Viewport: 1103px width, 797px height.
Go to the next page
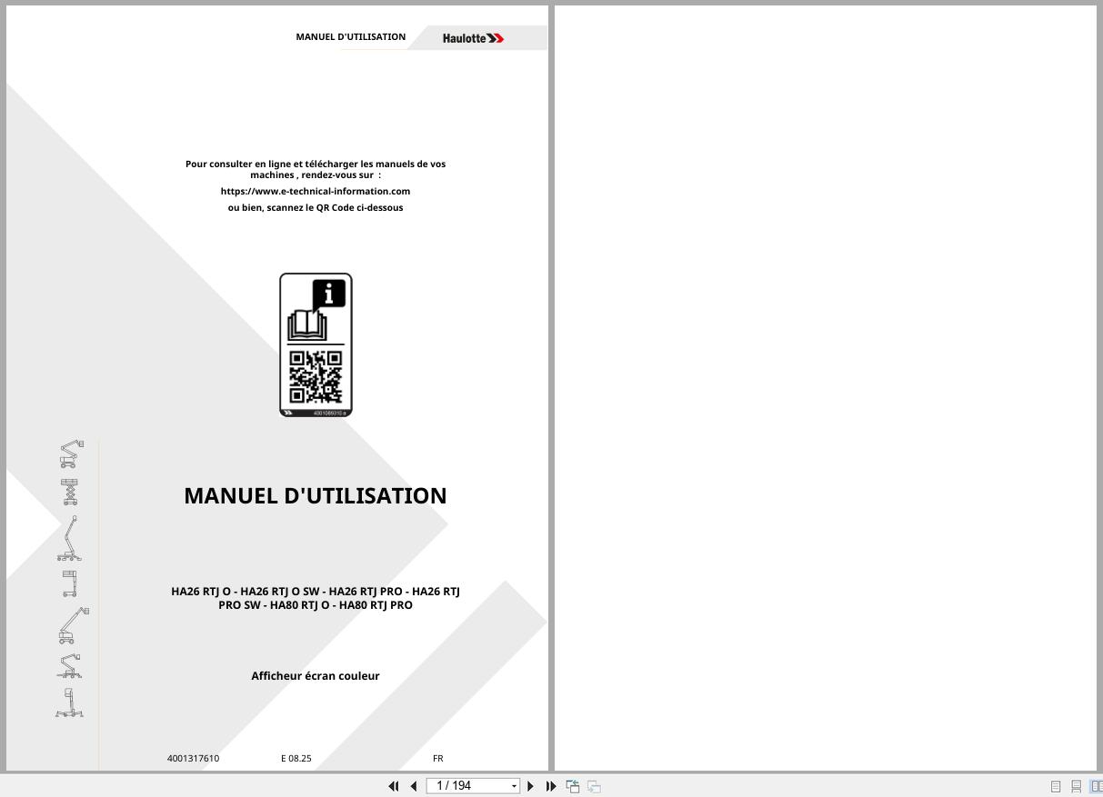tap(531, 786)
